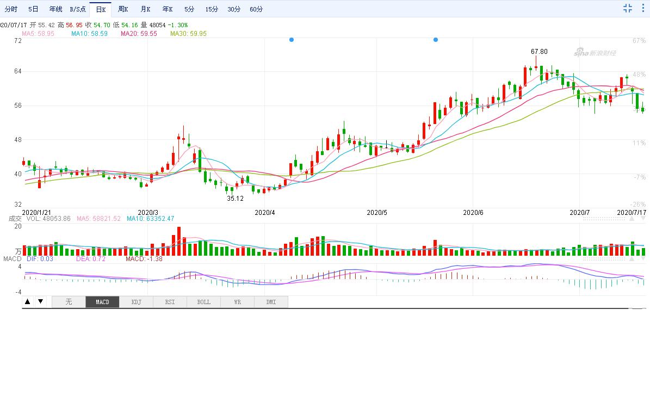Click the exit fullscreen icon

(628, 8)
